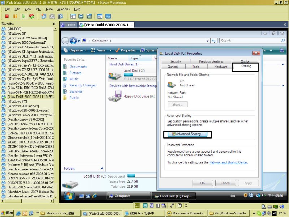Click the refresh arrows beside address bar
This screenshot has width=289, height=217.
click(214, 41)
